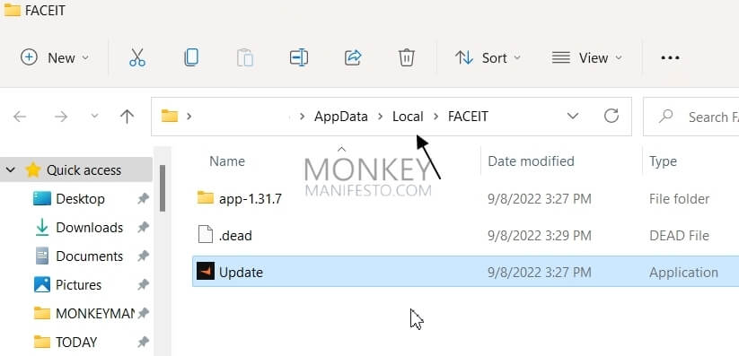The width and height of the screenshot is (739, 356).
Task: Sort by the Name column header
Action: tap(227, 161)
